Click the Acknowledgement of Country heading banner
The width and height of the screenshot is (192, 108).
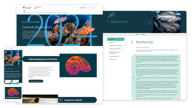coord(41,59)
